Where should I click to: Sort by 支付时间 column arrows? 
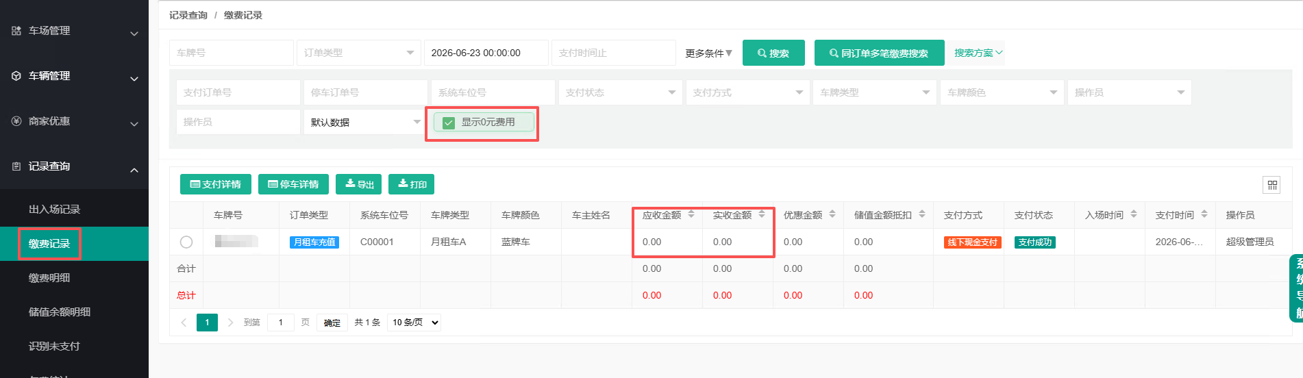pos(1204,214)
